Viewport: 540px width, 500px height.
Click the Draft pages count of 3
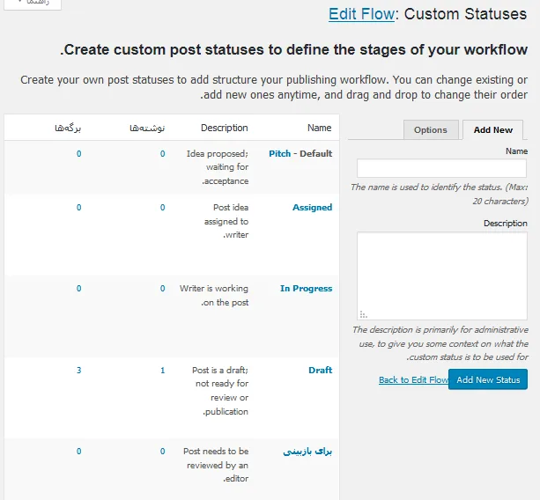point(79,371)
